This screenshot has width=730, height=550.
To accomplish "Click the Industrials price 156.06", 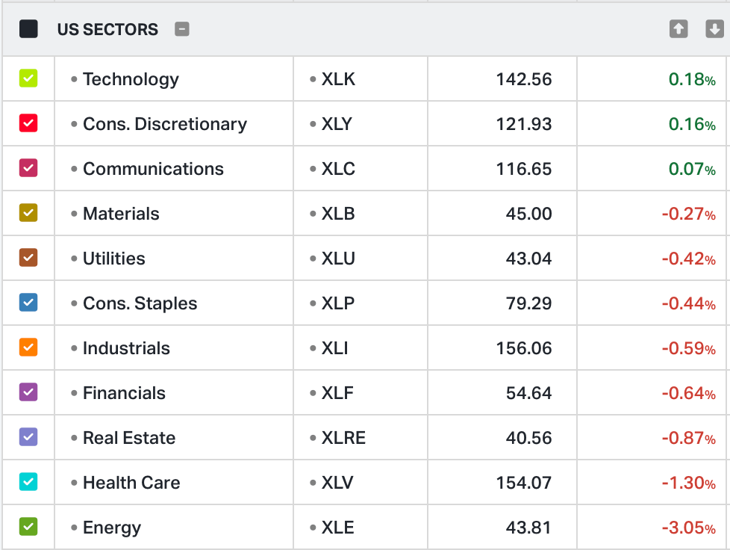I will [x=523, y=348].
